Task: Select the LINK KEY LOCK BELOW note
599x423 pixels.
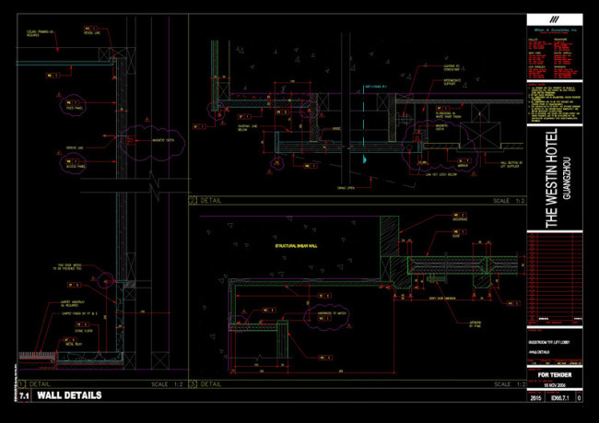Action: pos(441,174)
